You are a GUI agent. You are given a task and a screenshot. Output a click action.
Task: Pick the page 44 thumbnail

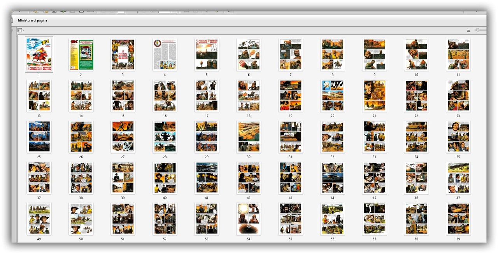[333, 178]
